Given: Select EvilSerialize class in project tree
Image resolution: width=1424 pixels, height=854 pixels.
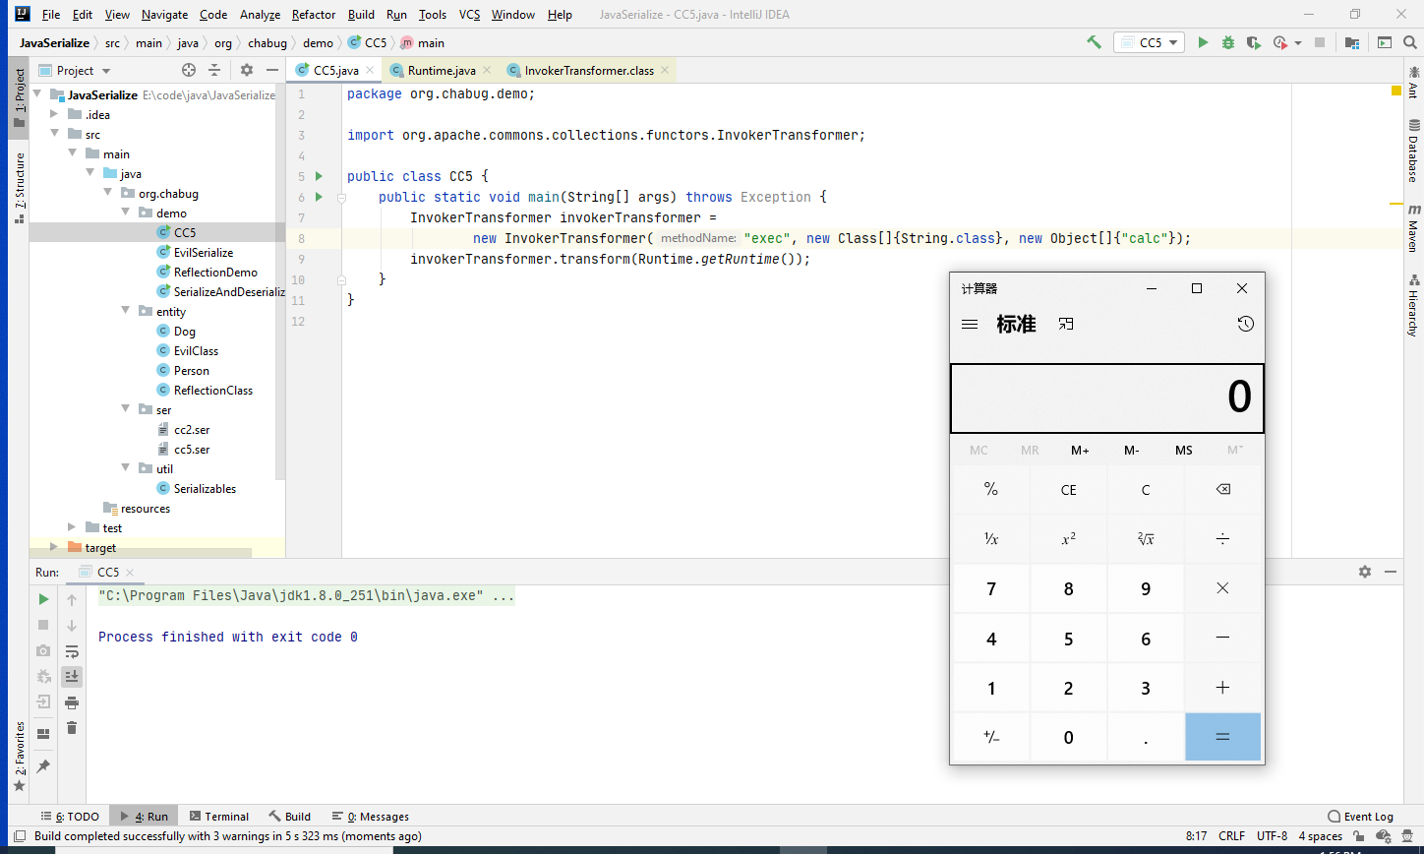Looking at the screenshot, I should [x=204, y=252].
